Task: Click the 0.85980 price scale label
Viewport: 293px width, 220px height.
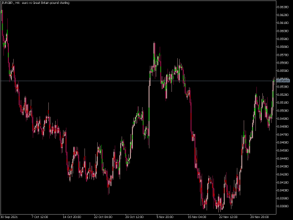Action: 283,39
